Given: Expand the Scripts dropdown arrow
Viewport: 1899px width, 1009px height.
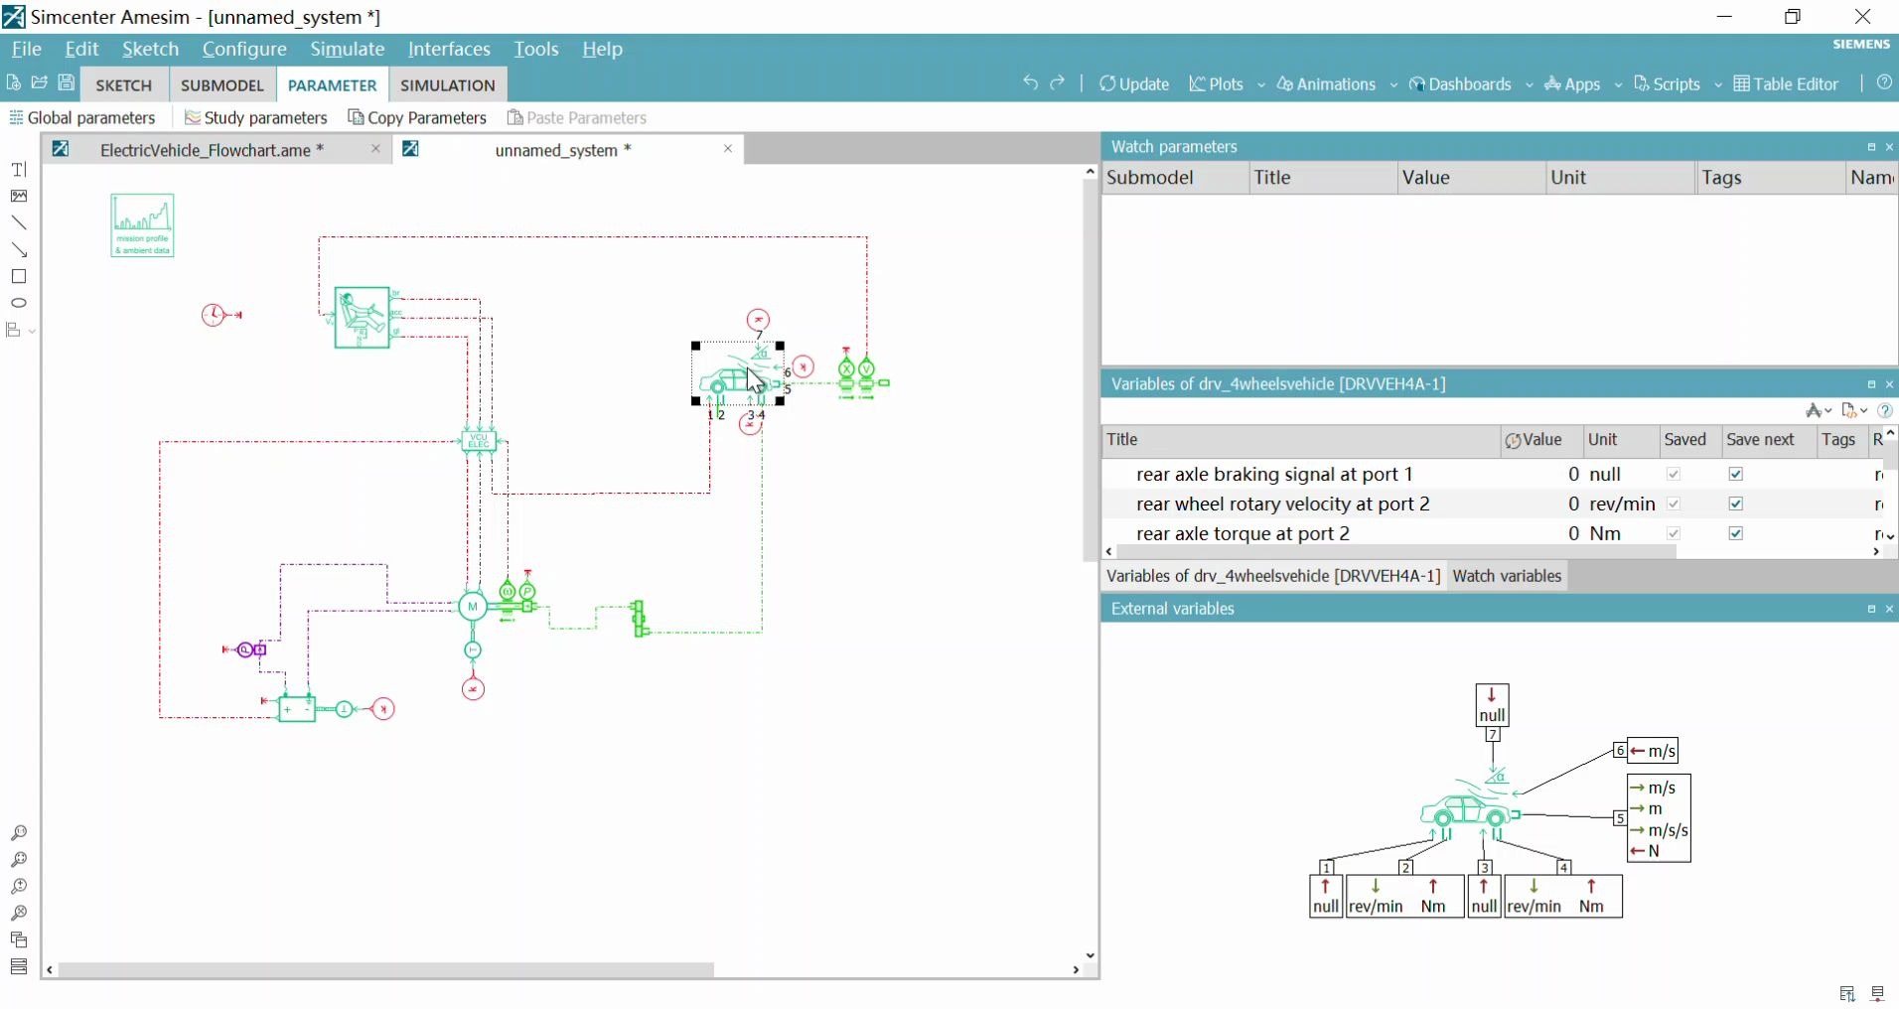Looking at the screenshot, I should (x=1717, y=85).
